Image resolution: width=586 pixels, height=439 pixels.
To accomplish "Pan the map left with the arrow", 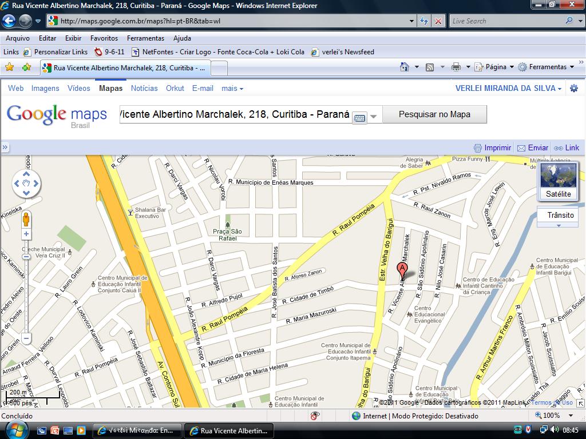I will pyautogui.click(x=17, y=183).
